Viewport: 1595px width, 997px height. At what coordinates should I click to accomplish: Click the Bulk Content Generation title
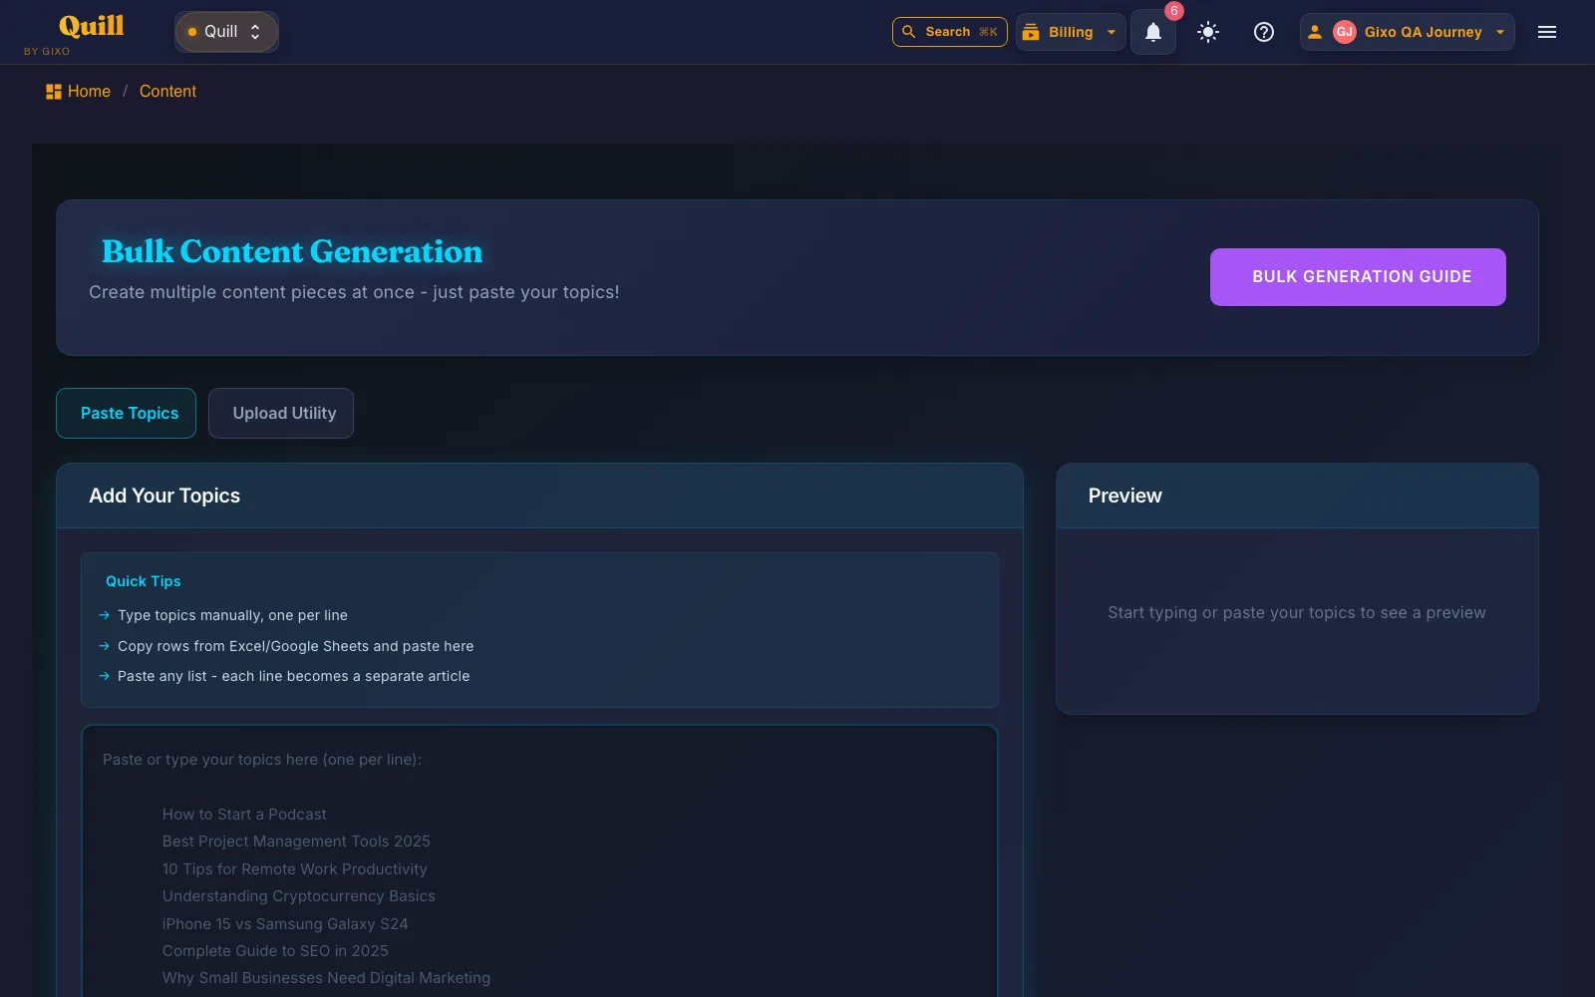pos(292,251)
